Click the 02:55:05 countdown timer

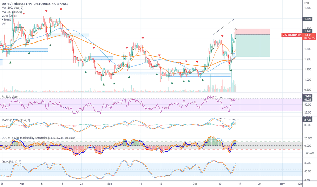click(x=310, y=38)
